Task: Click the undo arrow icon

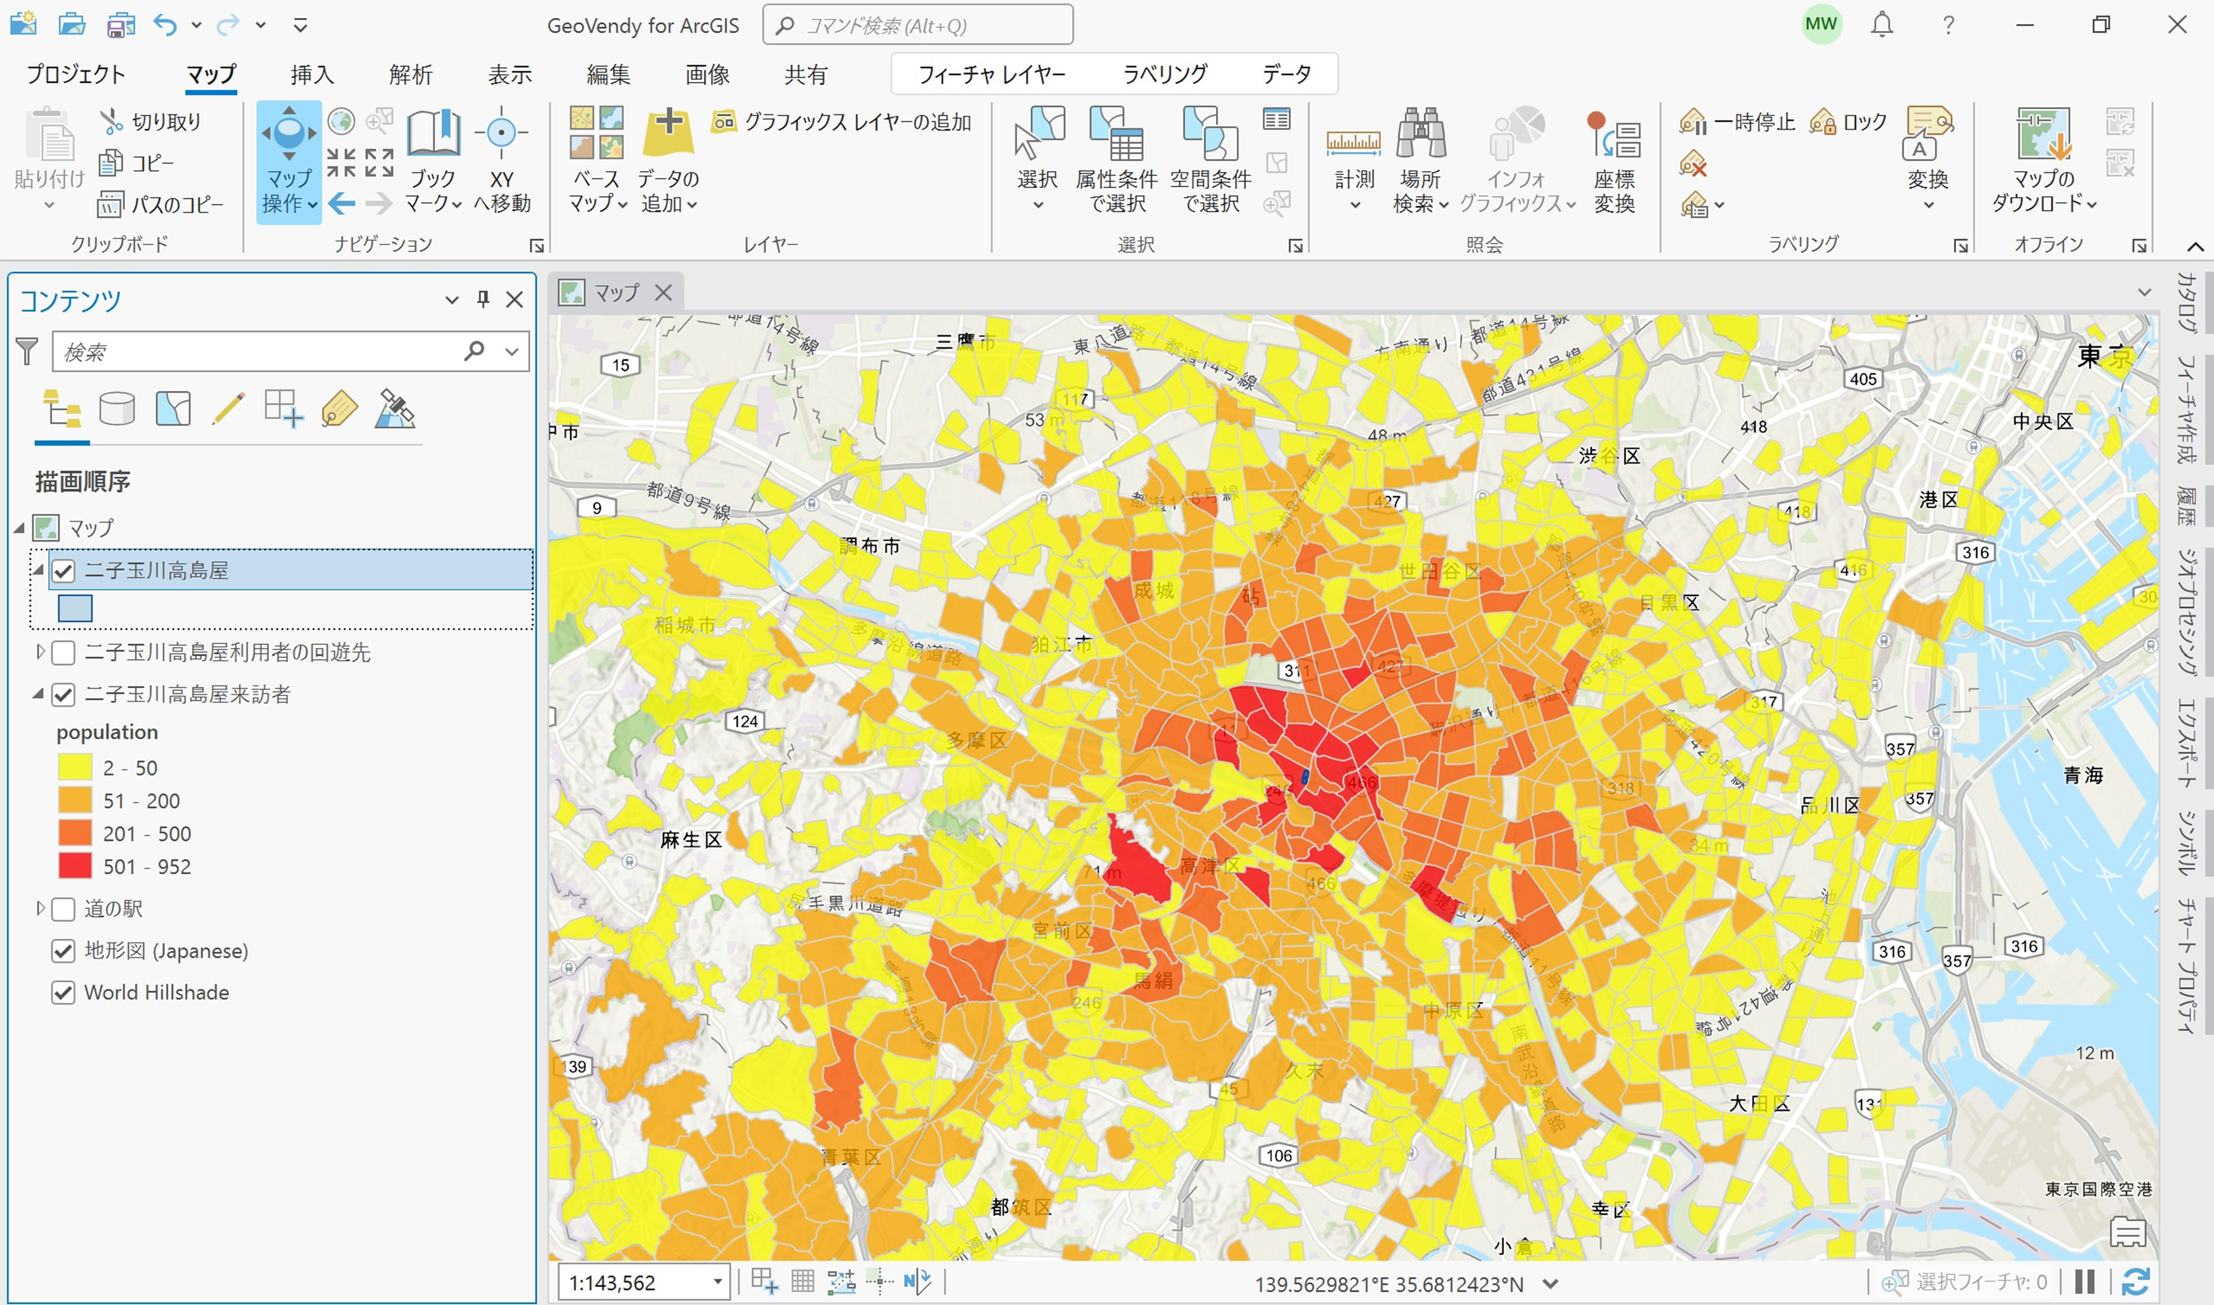Action: pyautogui.click(x=164, y=25)
